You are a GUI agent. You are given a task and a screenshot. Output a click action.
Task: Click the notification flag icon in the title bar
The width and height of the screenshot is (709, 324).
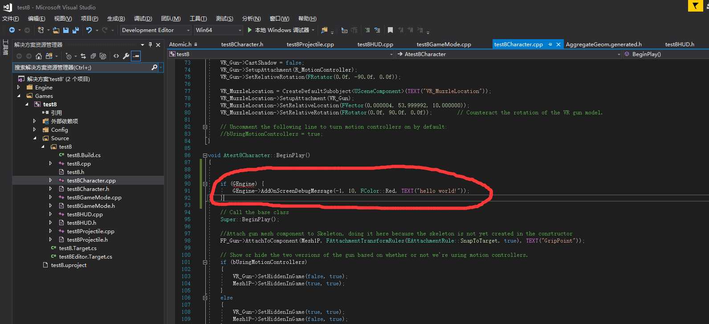pos(696,6)
